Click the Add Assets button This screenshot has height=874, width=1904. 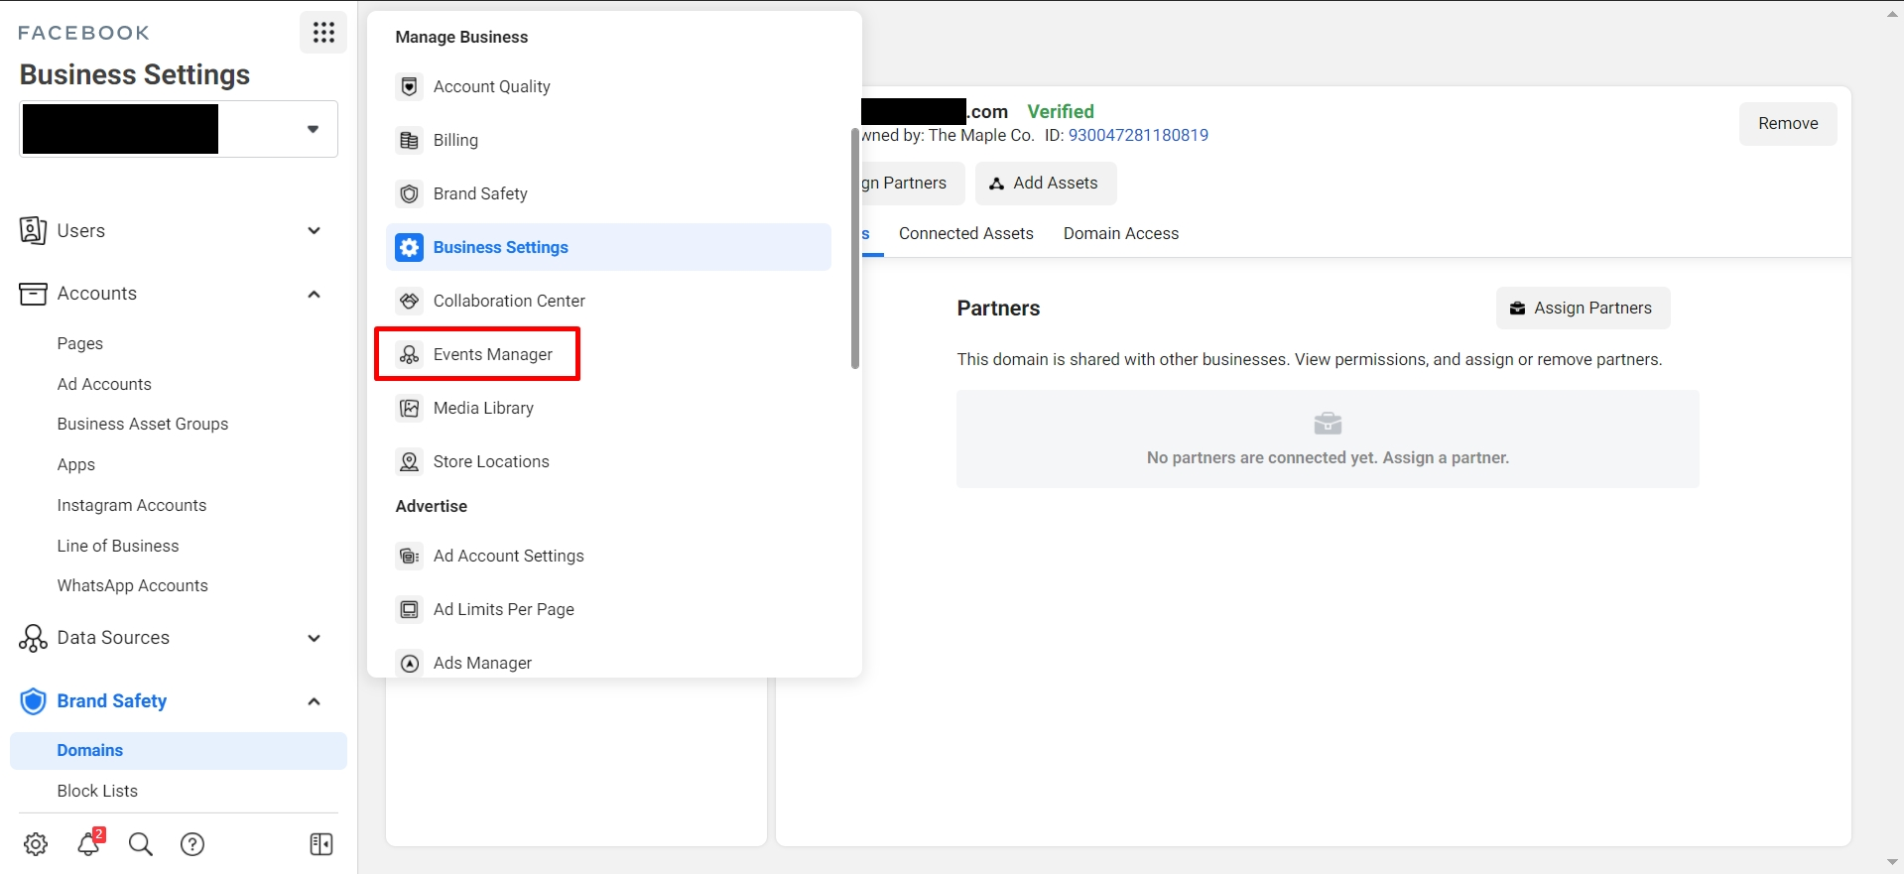click(x=1046, y=184)
